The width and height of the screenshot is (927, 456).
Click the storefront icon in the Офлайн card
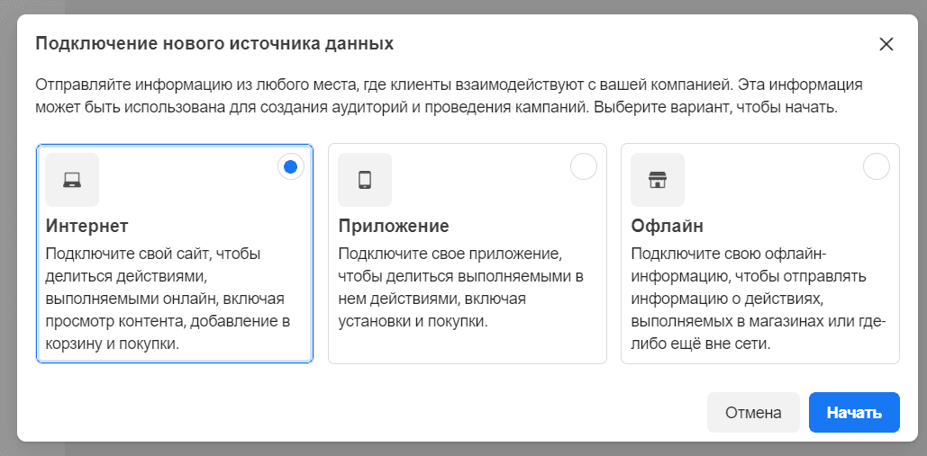658,180
